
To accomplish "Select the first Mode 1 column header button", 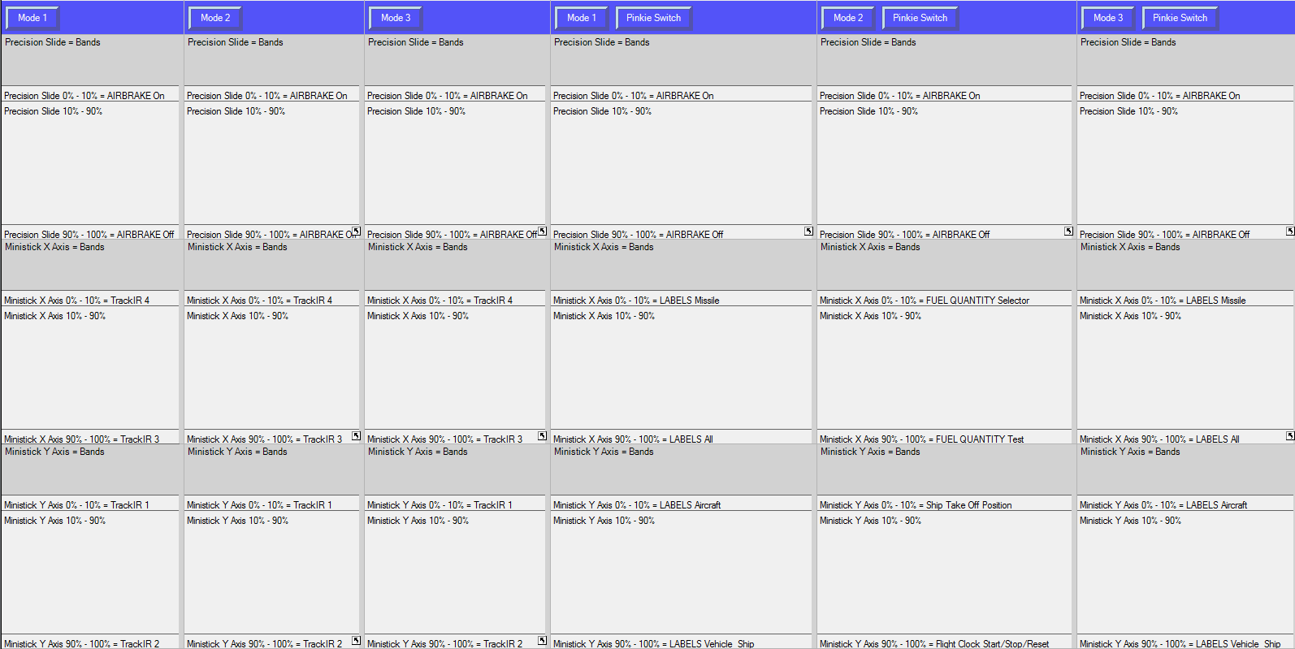I will (x=32, y=18).
